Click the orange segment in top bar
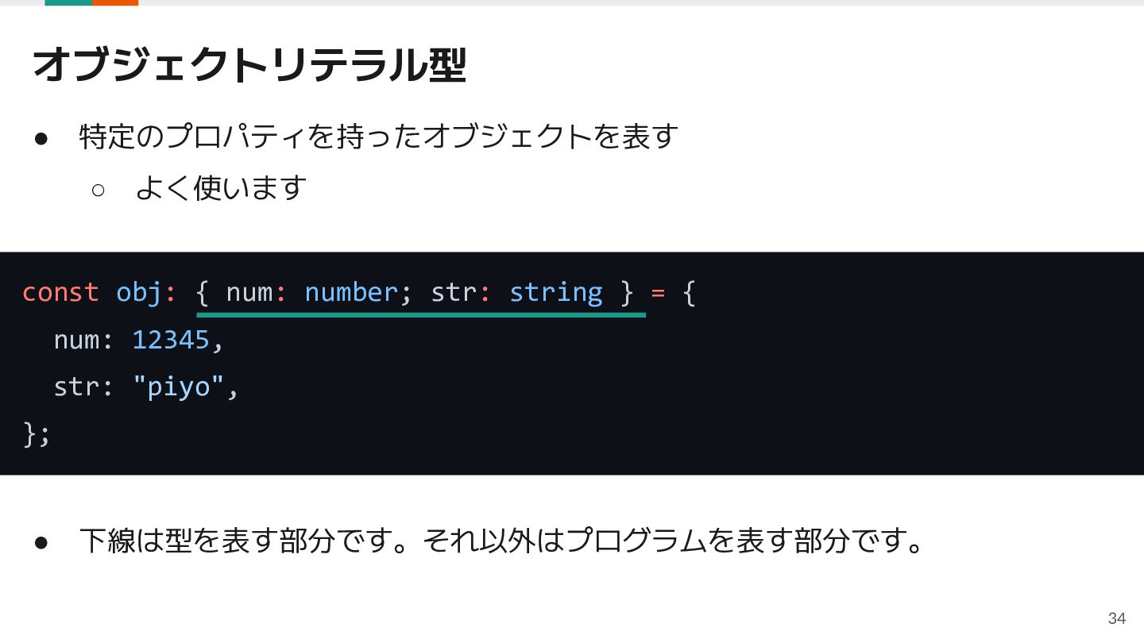1144x643 pixels. (x=115, y=2)
